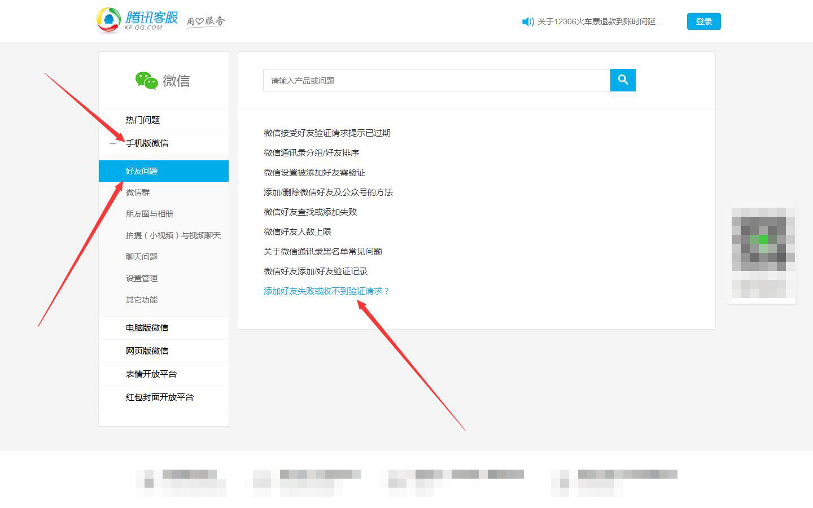
Task: Open the 12306 refund announcement link
Action: coord(600,21)
